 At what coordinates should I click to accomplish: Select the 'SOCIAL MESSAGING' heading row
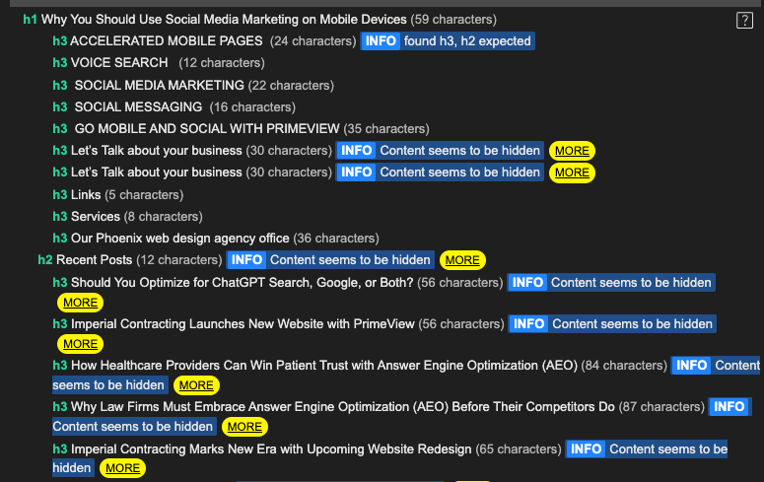click(138, 107)
